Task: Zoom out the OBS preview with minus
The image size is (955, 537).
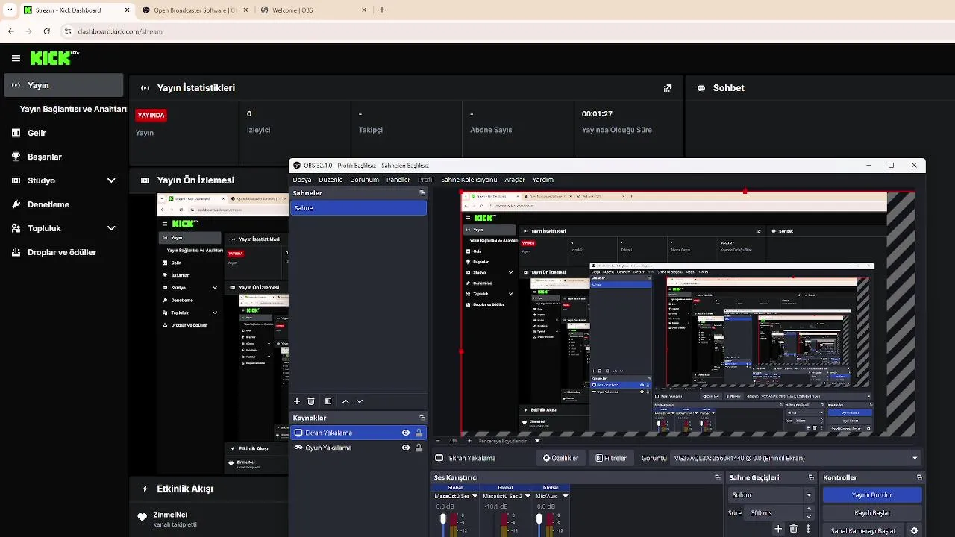Action: tap(439, 441)
